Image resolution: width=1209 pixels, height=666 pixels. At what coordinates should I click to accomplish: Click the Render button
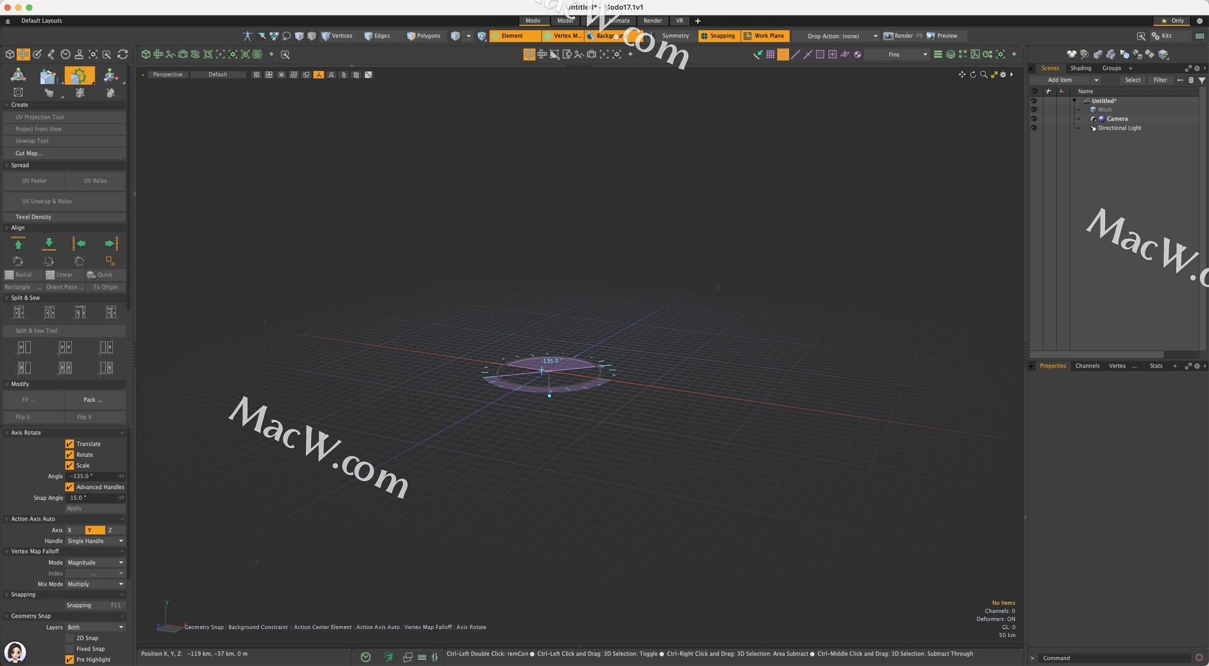point(903,36)
